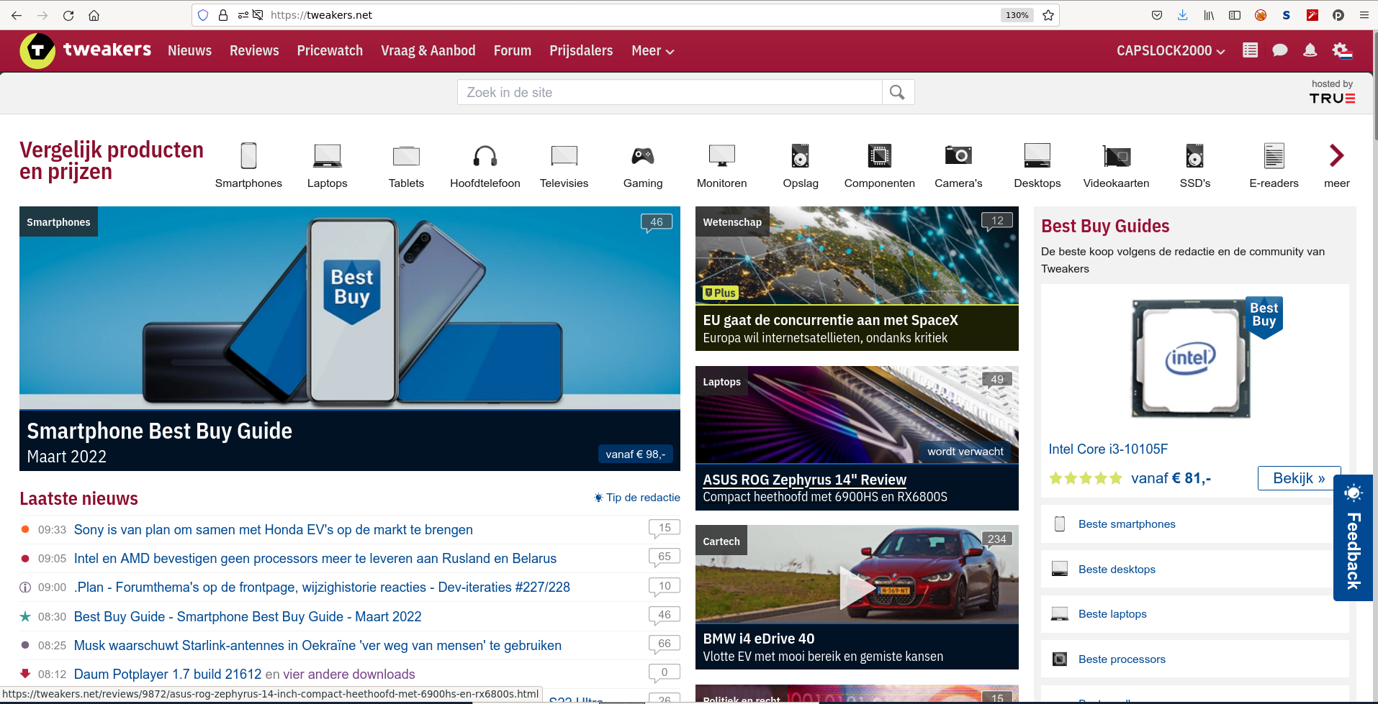Open the Beste laptops guide link
1378x704 pixels.
pos(1112,614)
